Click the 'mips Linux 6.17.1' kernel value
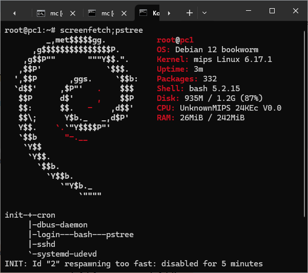This screenshot has width=308, height=273. pos(233,59)
